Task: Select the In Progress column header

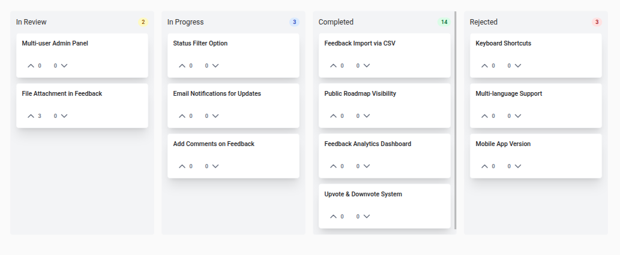Action: [x=185, y=22]
